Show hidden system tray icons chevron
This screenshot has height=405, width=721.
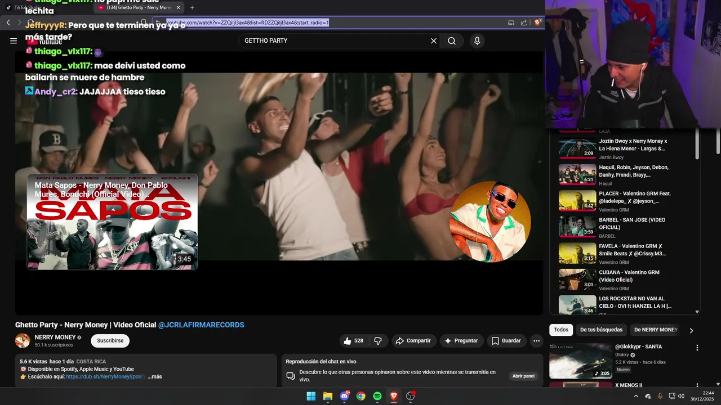(636, 396)
